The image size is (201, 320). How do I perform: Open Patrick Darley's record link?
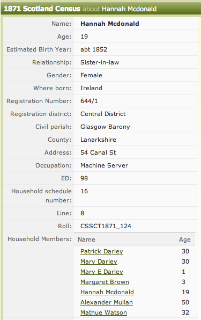point(102,251)
